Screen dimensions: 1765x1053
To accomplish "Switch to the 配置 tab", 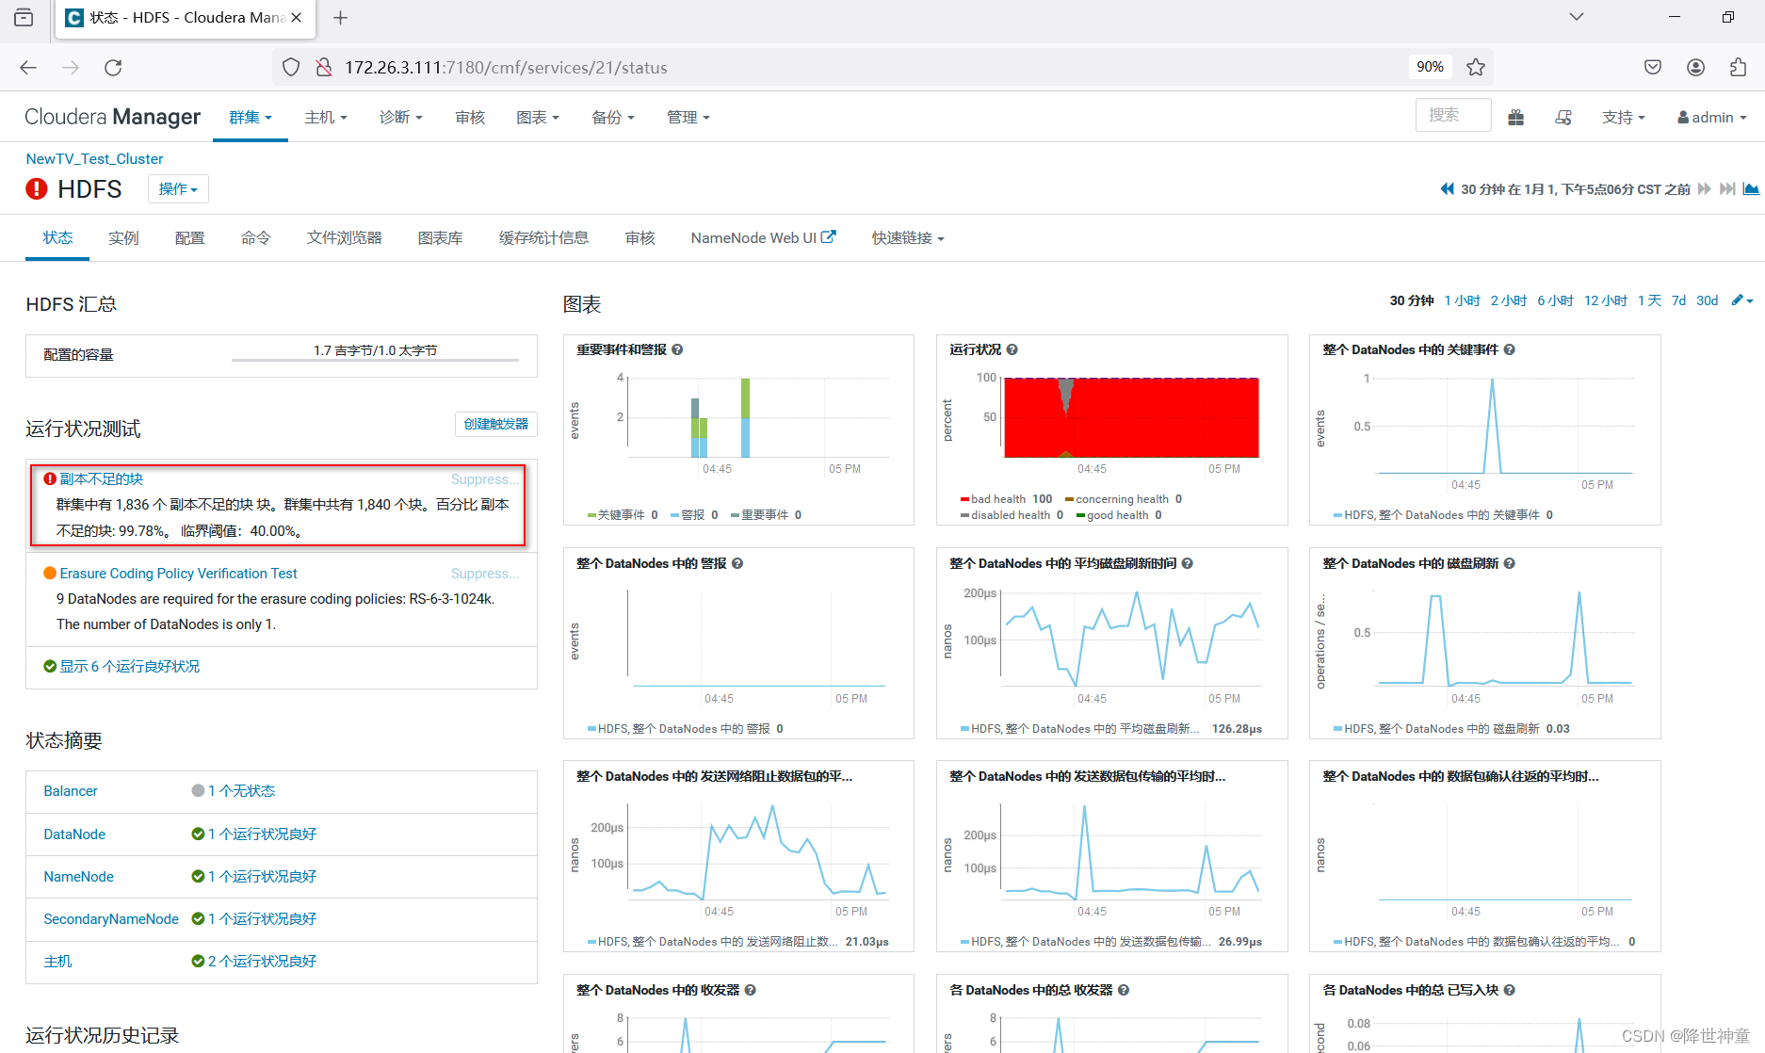I will (x=189, y=238).
